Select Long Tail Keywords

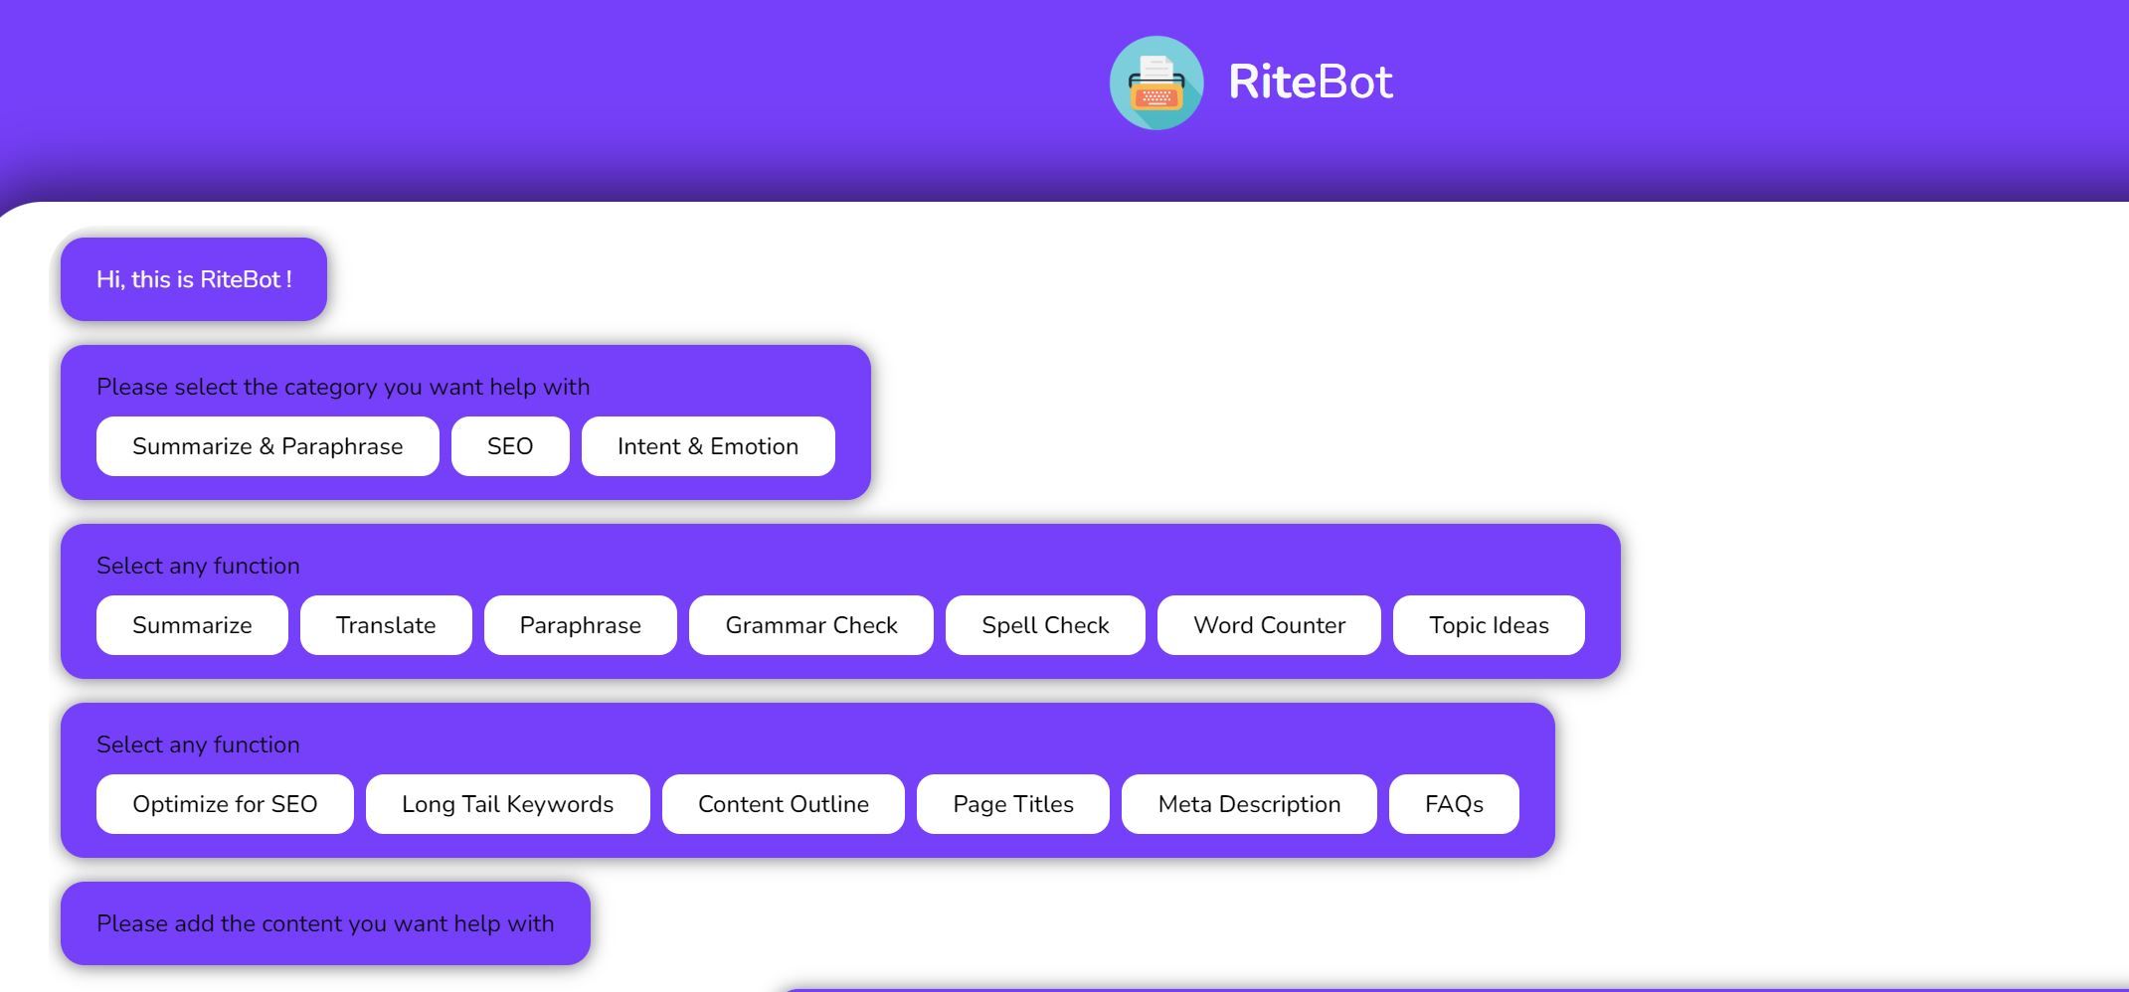click(507, 804)
